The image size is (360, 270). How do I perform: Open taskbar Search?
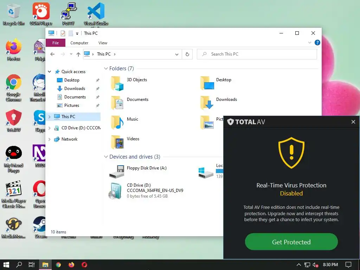pyautogui.click(x=19, y=265)
